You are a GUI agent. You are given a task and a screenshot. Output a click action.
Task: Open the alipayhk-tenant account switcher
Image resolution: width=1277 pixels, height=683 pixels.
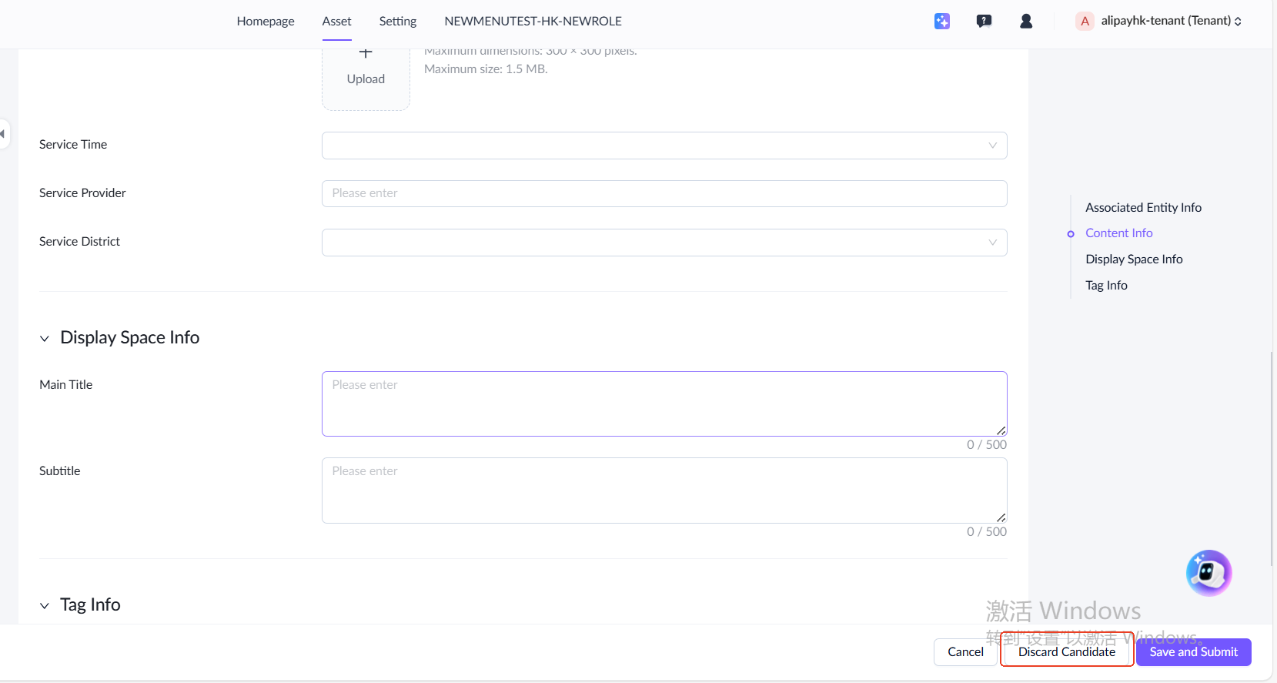coord(1170,21)
